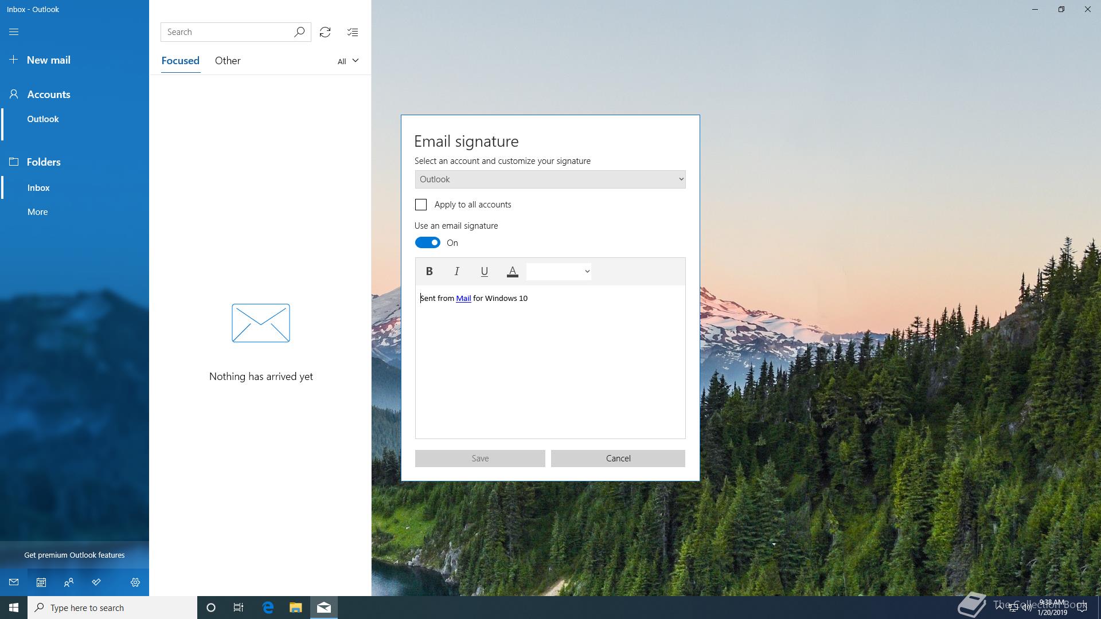Click the Italic formatting icon
This screenshot has width=1101, height=619.
pyautogui.click(x=457, y=271)
